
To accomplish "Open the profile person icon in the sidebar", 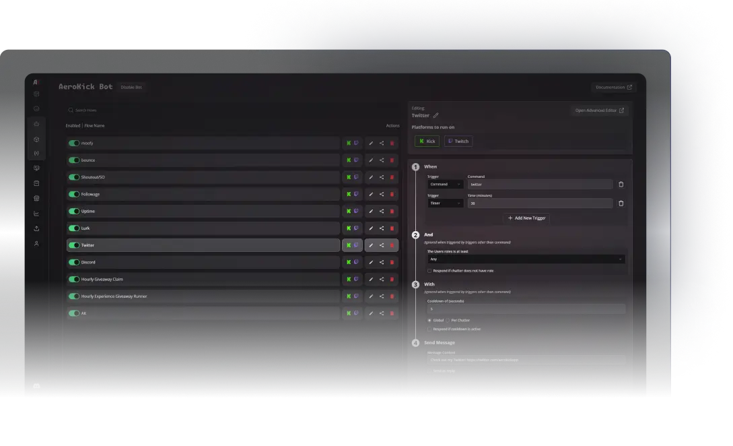I will pos(36,245).
